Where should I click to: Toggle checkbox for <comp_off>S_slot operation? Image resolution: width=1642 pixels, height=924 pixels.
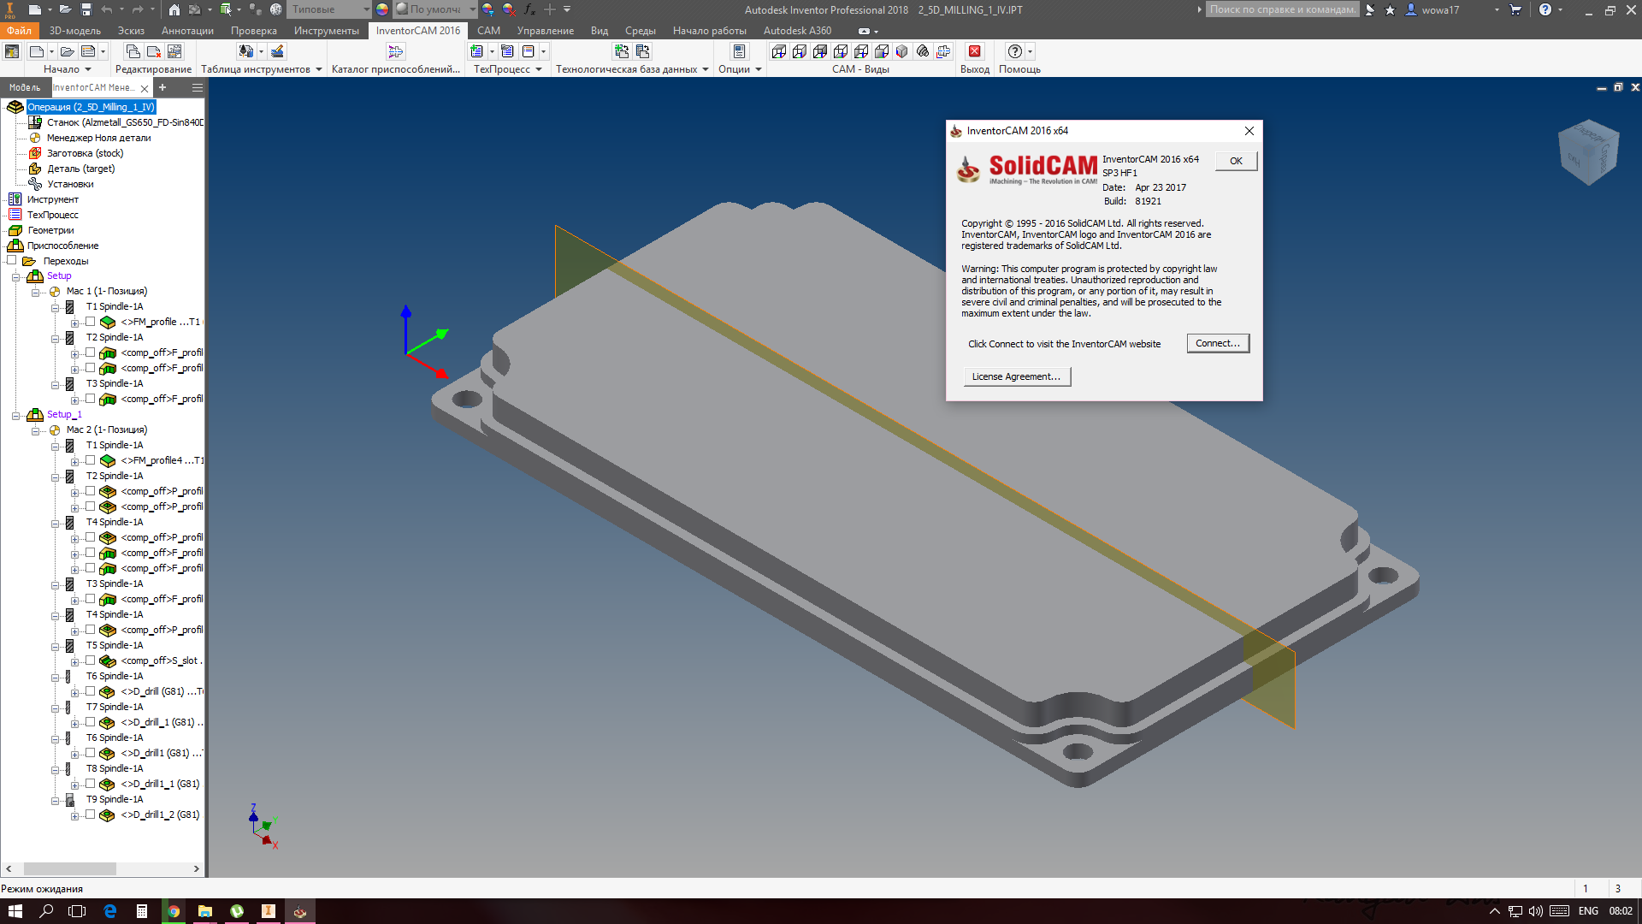(x=90, y=660)
